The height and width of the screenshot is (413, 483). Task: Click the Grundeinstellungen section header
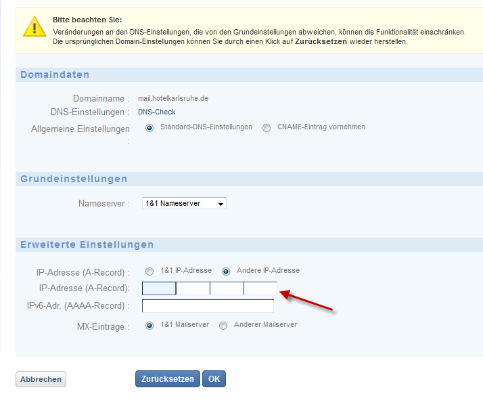click(74, 179)
